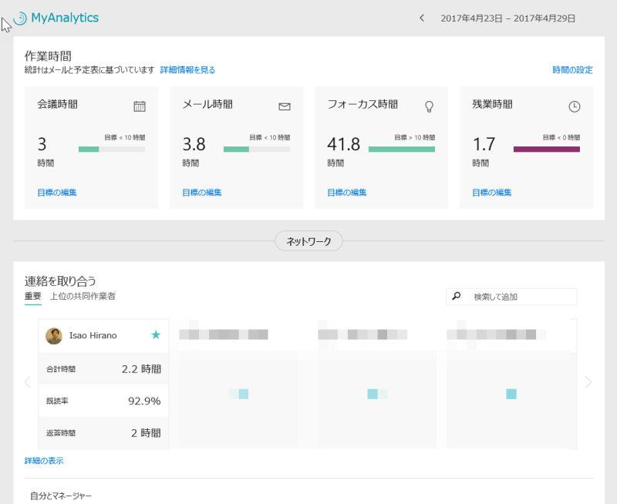
Task: Click the 自分とマネージャー heading
Action: pyautogui.click(x=61, y=496)
